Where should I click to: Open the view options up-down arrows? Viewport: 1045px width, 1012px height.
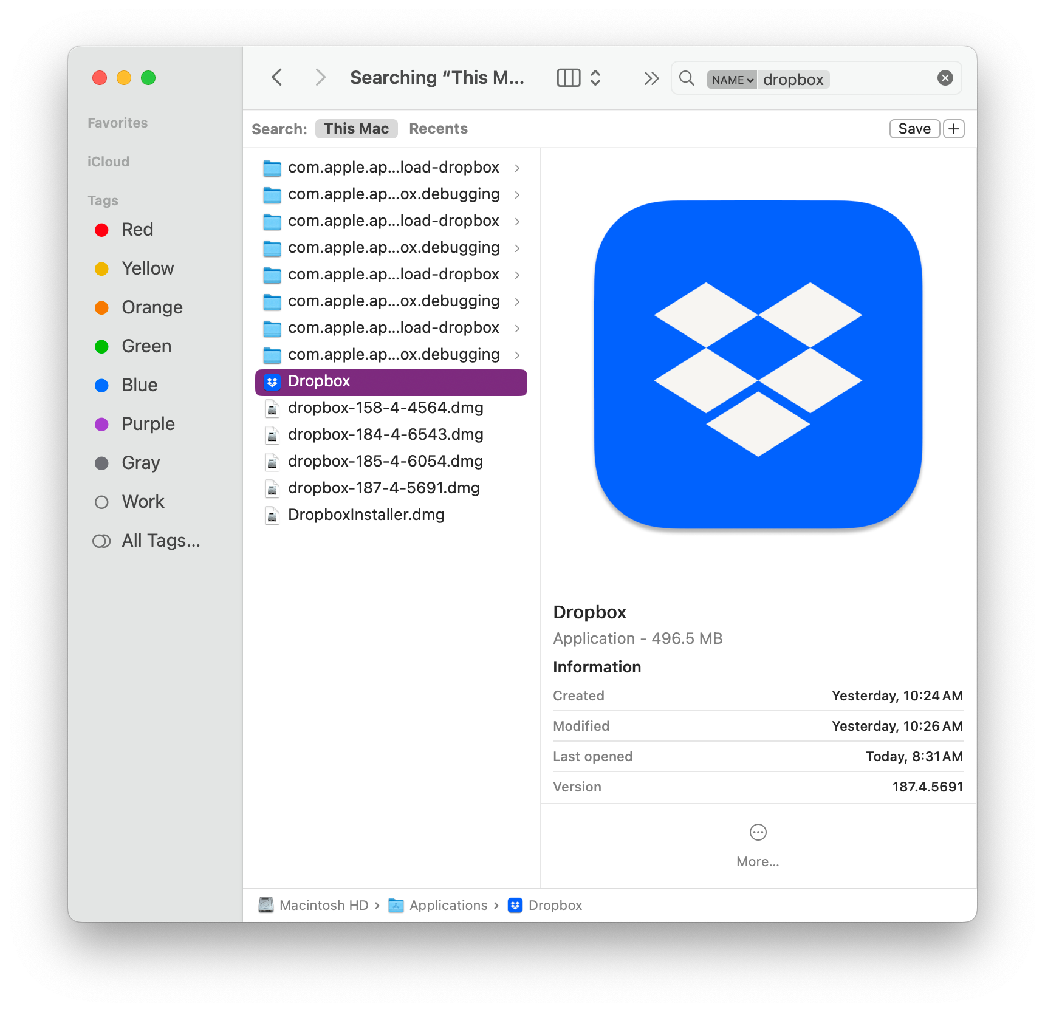pos(595,78)
